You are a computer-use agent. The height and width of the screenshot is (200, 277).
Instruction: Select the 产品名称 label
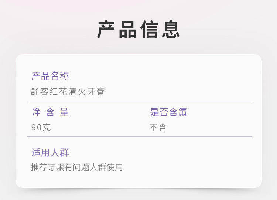point(50,76)
